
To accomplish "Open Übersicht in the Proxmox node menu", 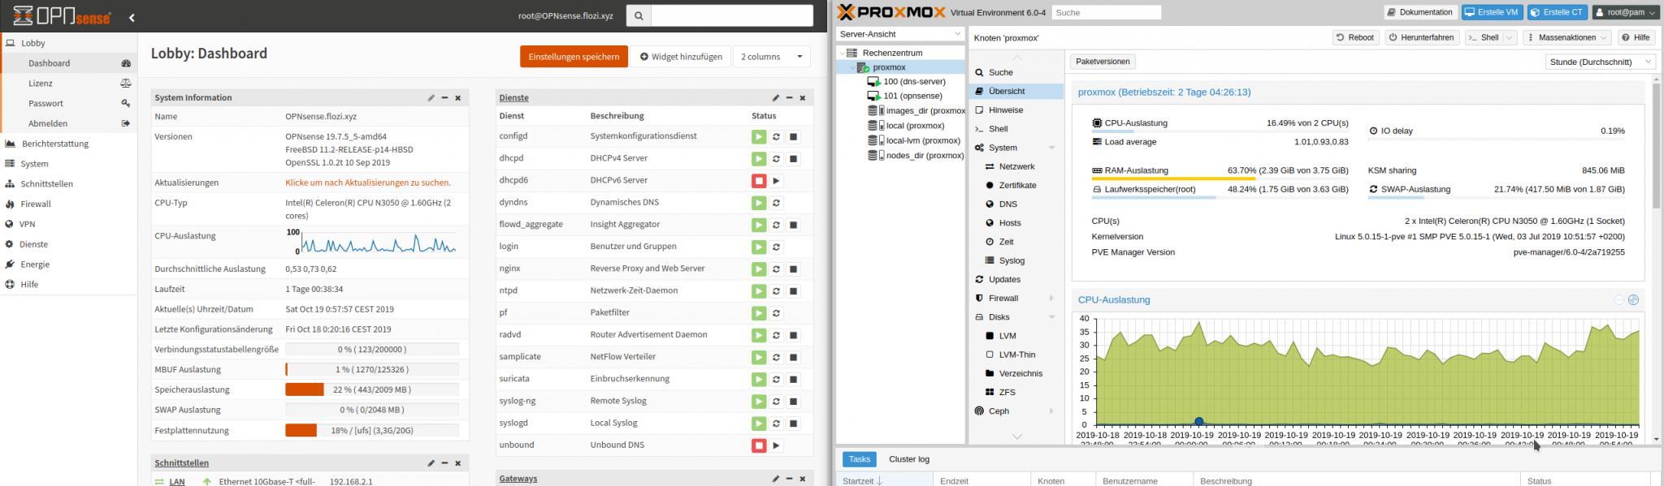I will (1016, 92).
